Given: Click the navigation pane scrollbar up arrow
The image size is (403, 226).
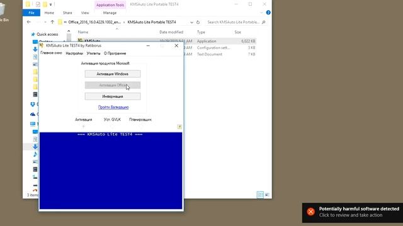Looking at the screenshot, I should (x=69, y=31).
